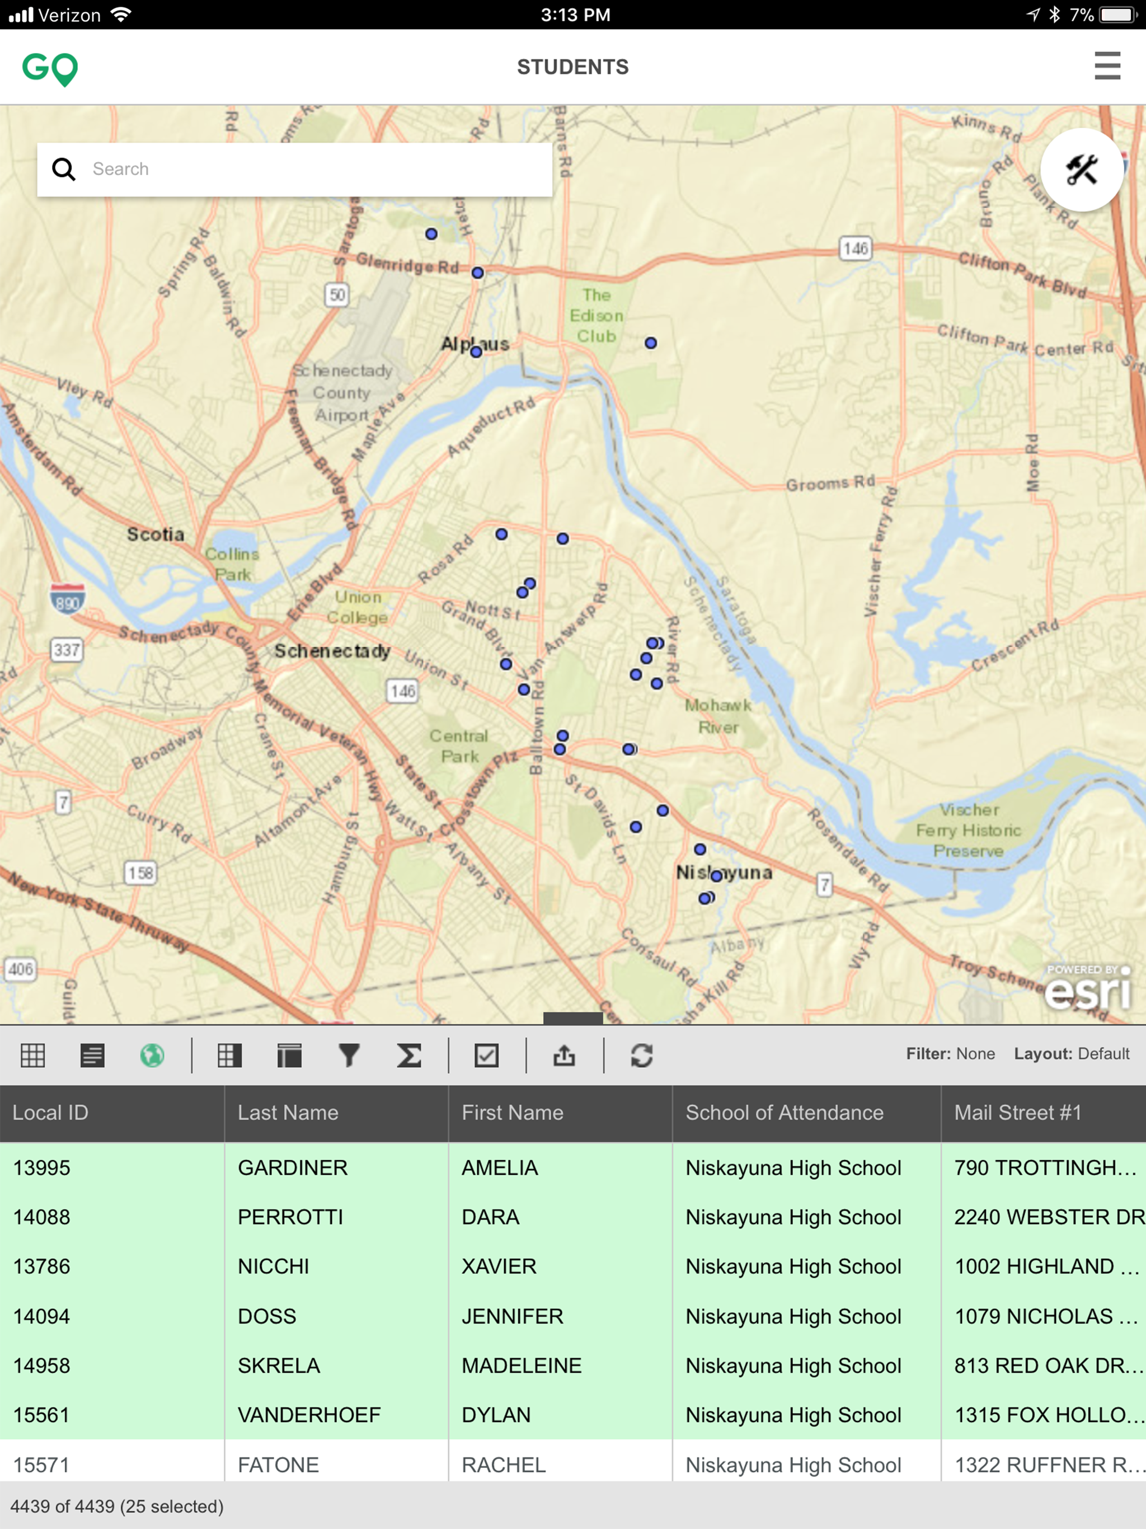Tap the Wi-Fi status icon

pyautogui.click(x=120, y=15)
